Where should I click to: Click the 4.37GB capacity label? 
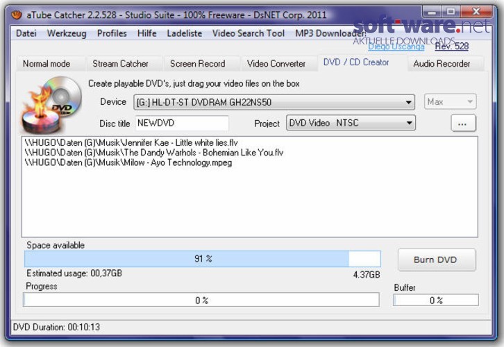tap(367, 275)
